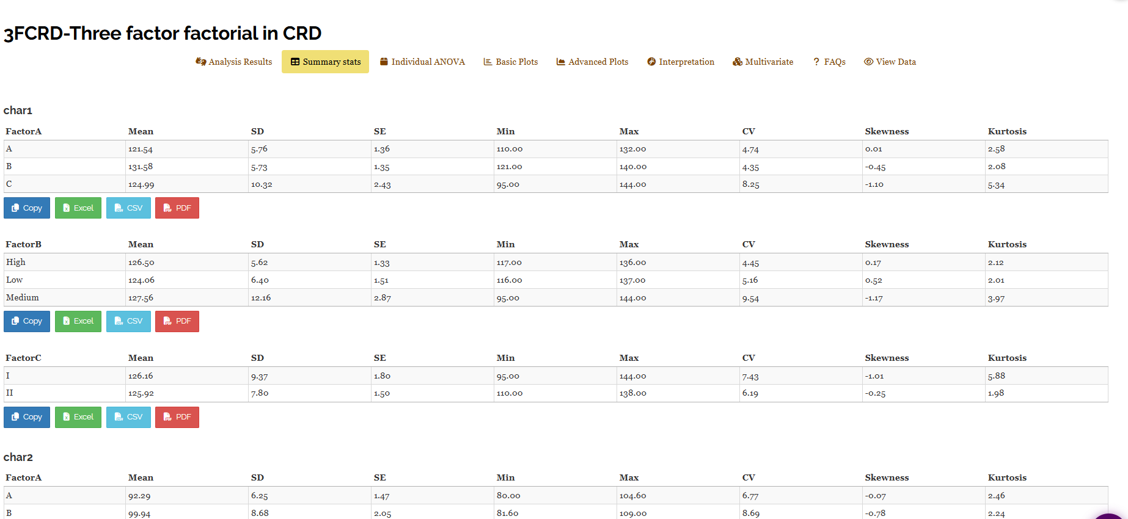Open the View Data tab
Screen dimensions: 1128x519
[x=890, y=62]
